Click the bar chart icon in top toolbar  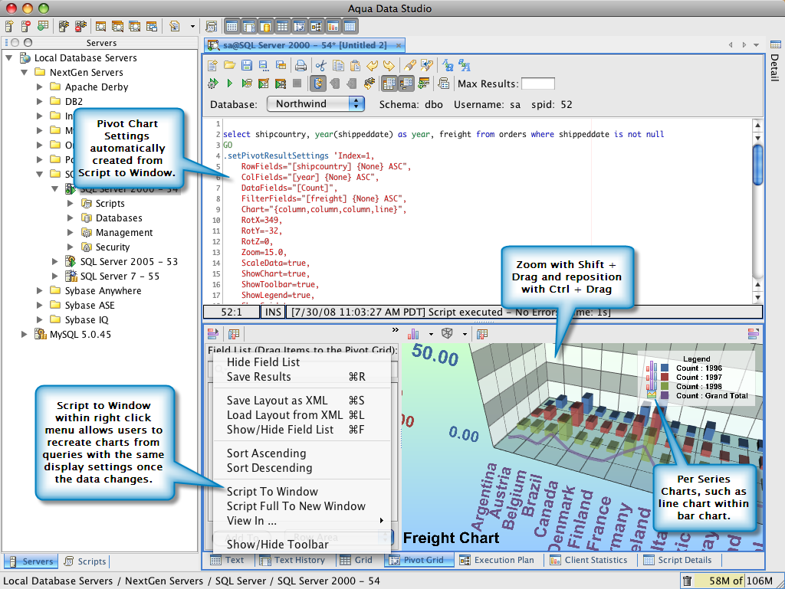click(333, 26)
